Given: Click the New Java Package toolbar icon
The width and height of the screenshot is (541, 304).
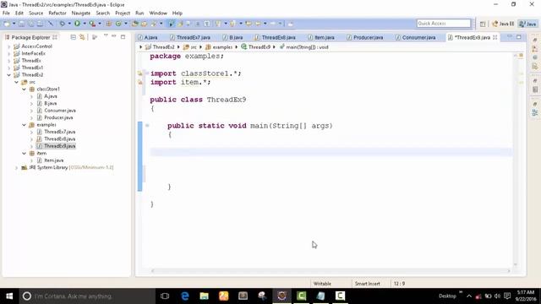Looking at the screenshot, I should point(109,24).
